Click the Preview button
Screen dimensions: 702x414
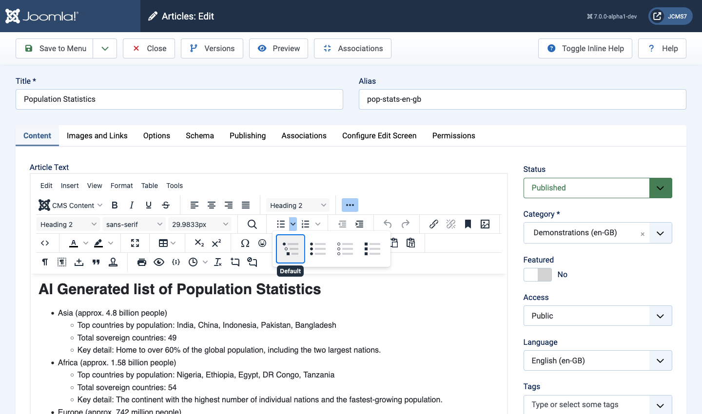[x=278, y=49]
